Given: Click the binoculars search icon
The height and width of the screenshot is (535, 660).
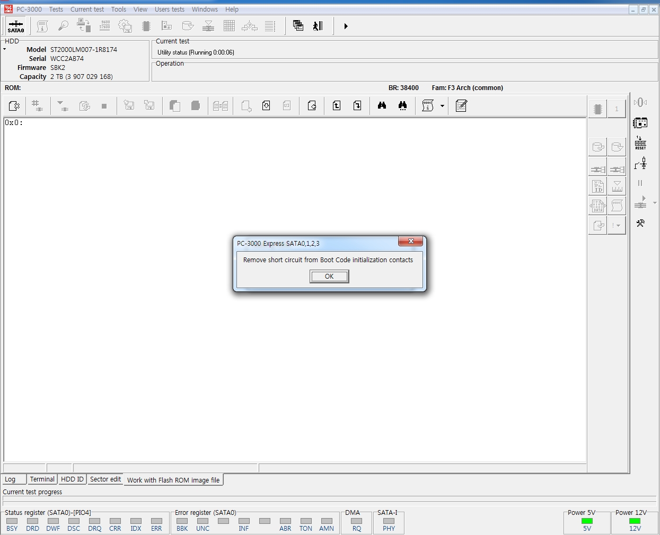Looking at the screenshot, I should [x=382, y=106].
